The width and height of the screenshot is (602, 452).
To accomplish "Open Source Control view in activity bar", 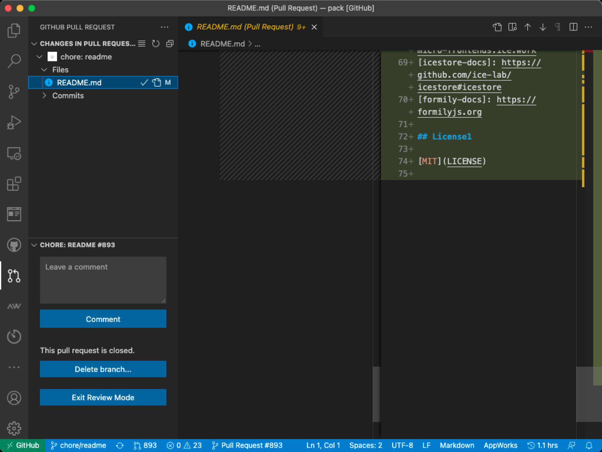I will tap(14, 92).
